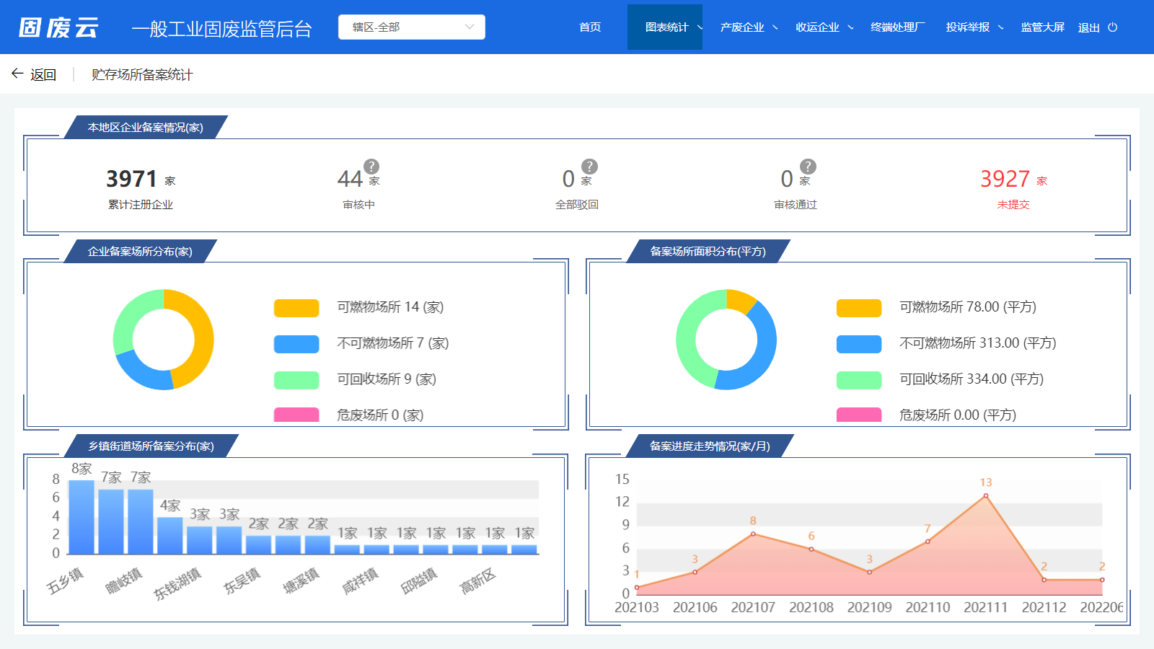The height and width of the screenshot is (649, 1154).
Task: Click the 贮存场所备案统计 page title
Action: click(142, 74)
